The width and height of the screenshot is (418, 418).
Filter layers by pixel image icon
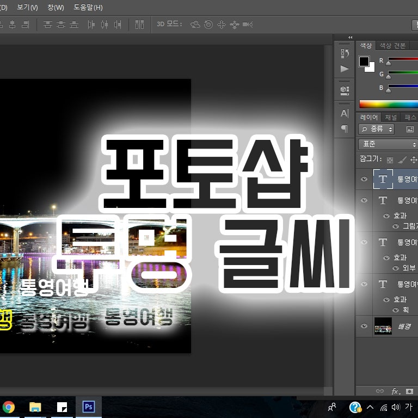click(x=410, y=130)
